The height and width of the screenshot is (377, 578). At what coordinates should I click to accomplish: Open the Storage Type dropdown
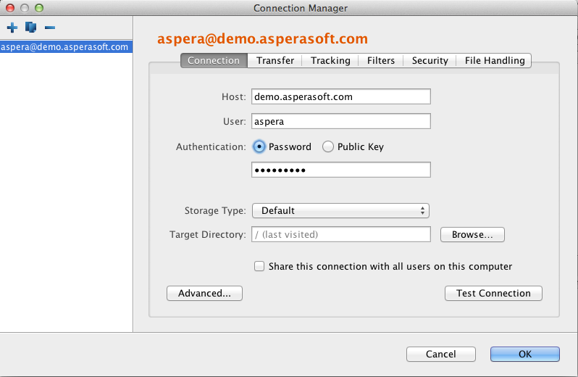click(340, 211)
